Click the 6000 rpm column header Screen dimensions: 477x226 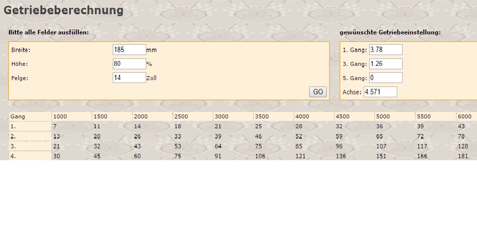[464, 116]
